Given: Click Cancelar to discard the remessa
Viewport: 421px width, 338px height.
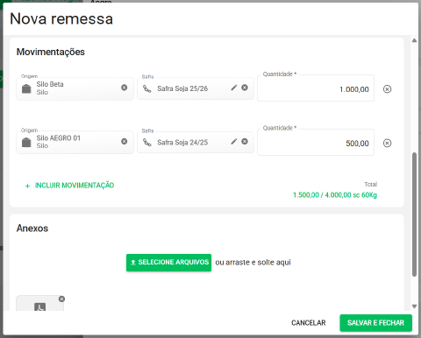Looking at the screenshot, I should click(x=309, y=323).
